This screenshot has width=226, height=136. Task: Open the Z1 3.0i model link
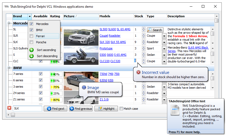coord(104,99)
